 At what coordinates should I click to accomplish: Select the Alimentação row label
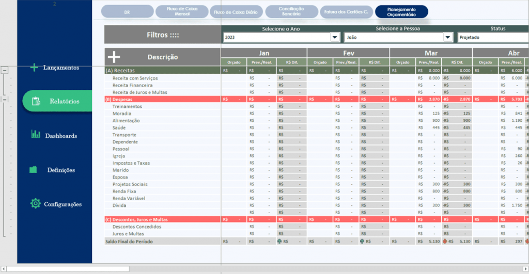coord(126,121)
